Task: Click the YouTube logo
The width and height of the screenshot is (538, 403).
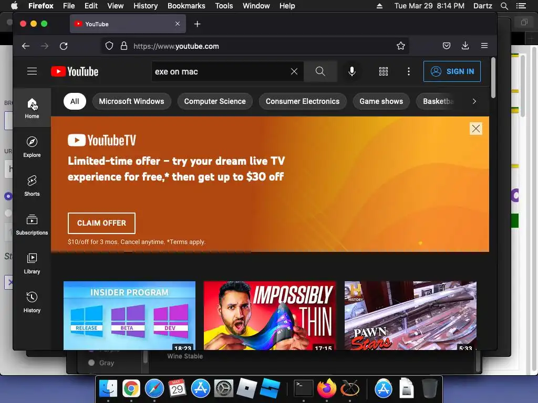Action: coord(75,71)
